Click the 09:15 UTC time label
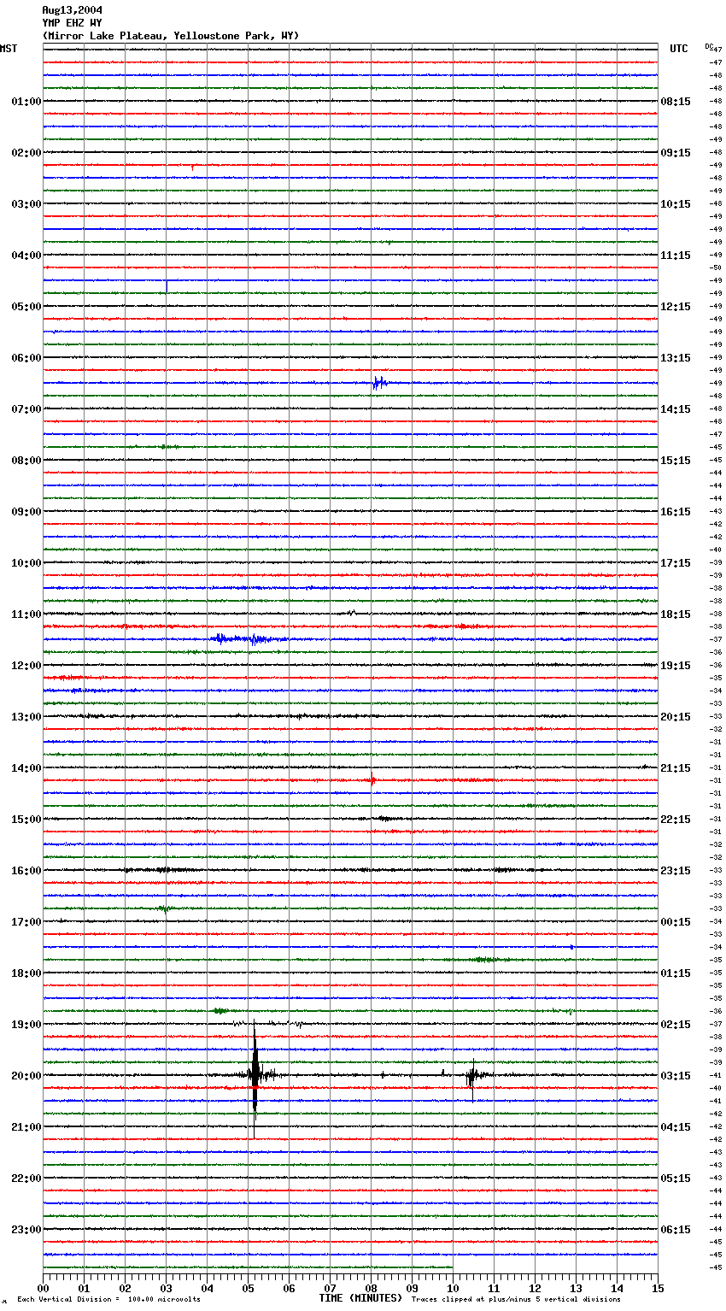 tap(676, 153)
